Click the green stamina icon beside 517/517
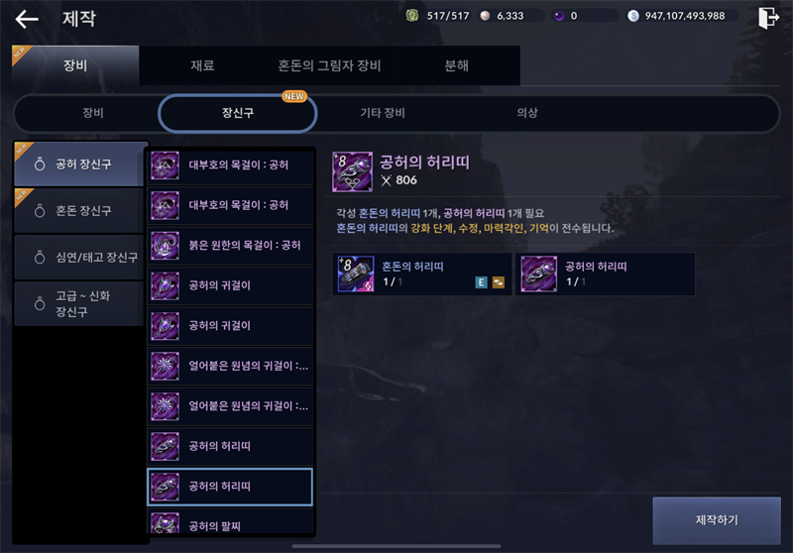The height and width of the screenshot is (553, 793). pos(412,16)
